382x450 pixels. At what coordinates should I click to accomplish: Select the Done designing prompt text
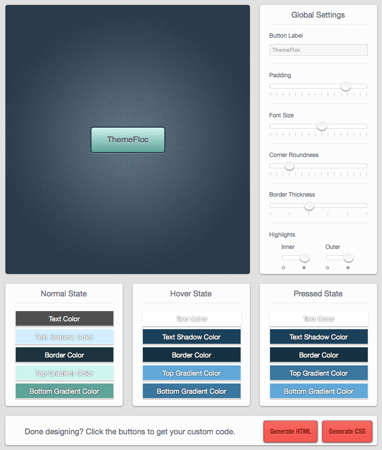[130, 431]
